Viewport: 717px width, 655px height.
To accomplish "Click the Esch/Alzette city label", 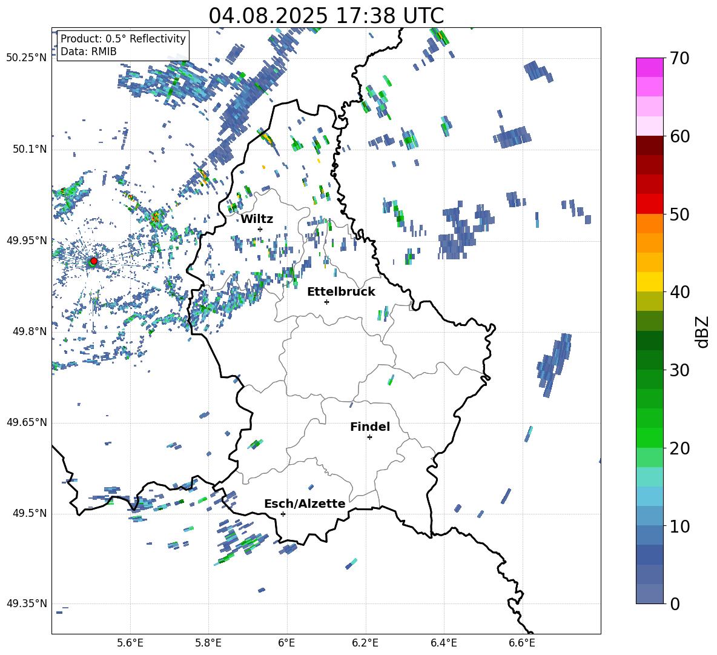I will click(305, 504).
